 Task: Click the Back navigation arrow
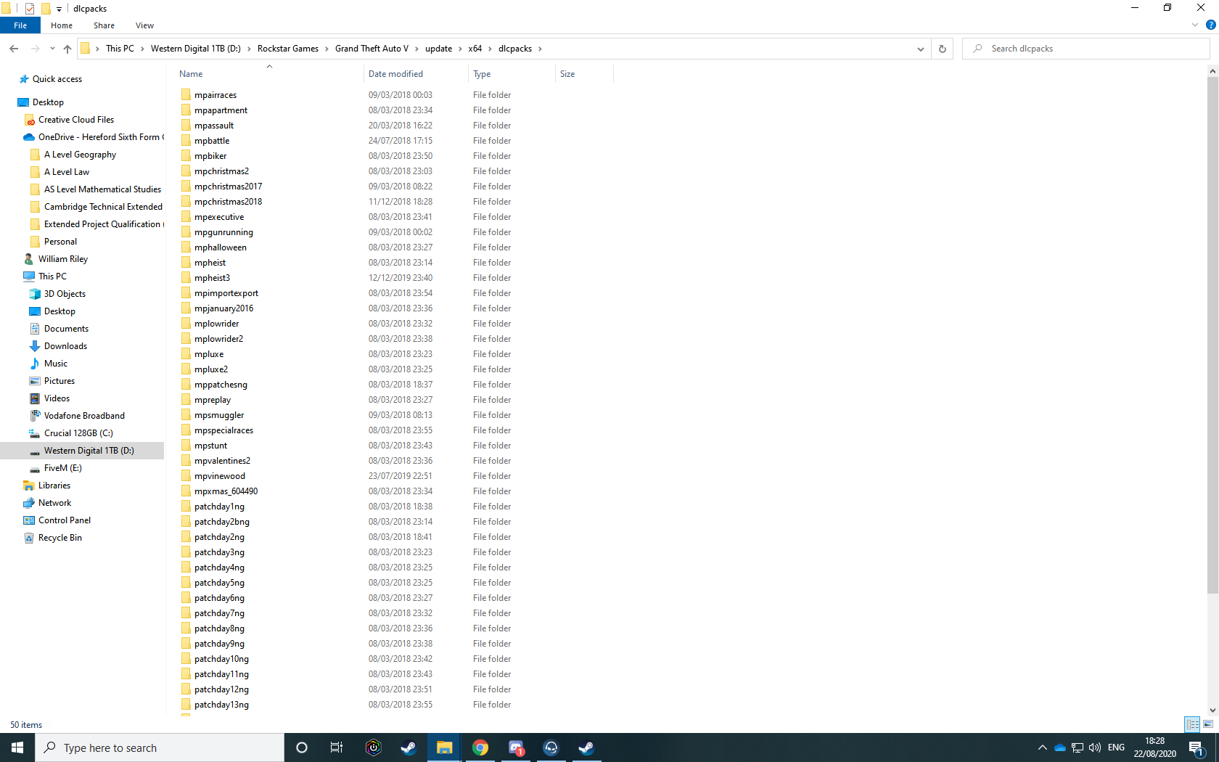(14, 49)
